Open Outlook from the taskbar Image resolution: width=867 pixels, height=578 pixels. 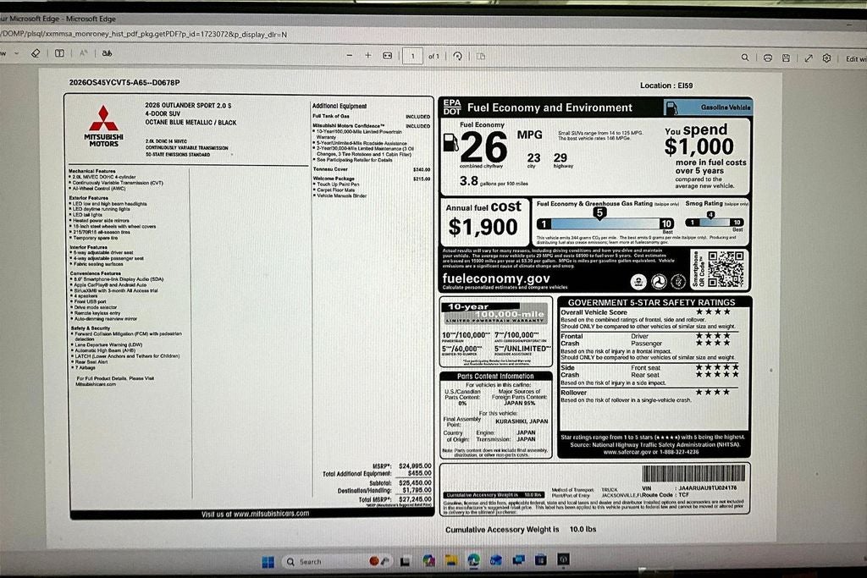(x=496, y=560)
